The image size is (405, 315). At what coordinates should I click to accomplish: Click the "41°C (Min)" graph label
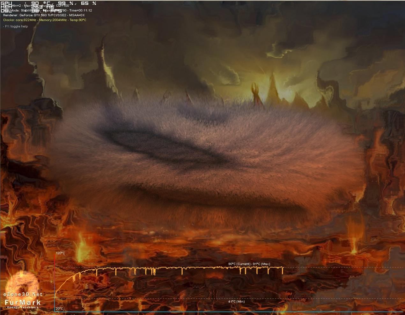(x=236, y=301)
